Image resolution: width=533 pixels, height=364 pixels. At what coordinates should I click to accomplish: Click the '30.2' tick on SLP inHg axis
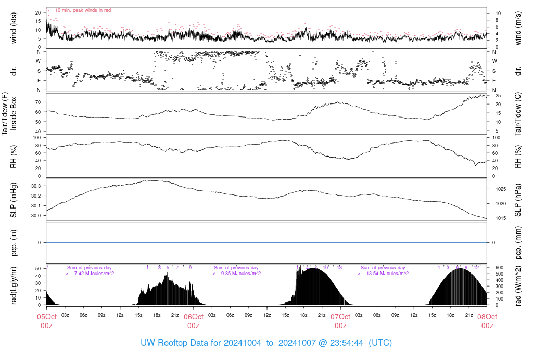(36, 196)
